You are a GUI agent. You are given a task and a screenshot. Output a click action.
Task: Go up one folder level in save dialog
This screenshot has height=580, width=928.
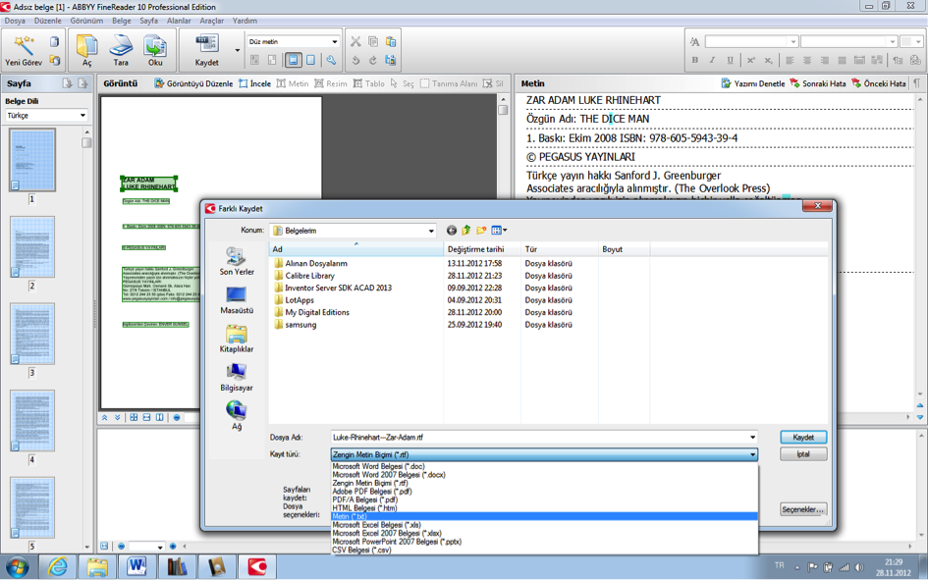pos(466,230)
